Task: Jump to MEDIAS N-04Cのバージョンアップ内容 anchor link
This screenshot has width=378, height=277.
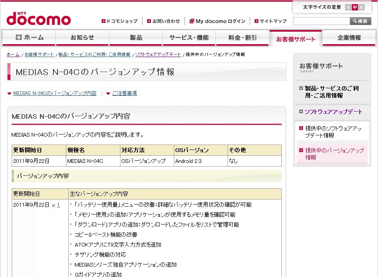Action: point(55,93)
